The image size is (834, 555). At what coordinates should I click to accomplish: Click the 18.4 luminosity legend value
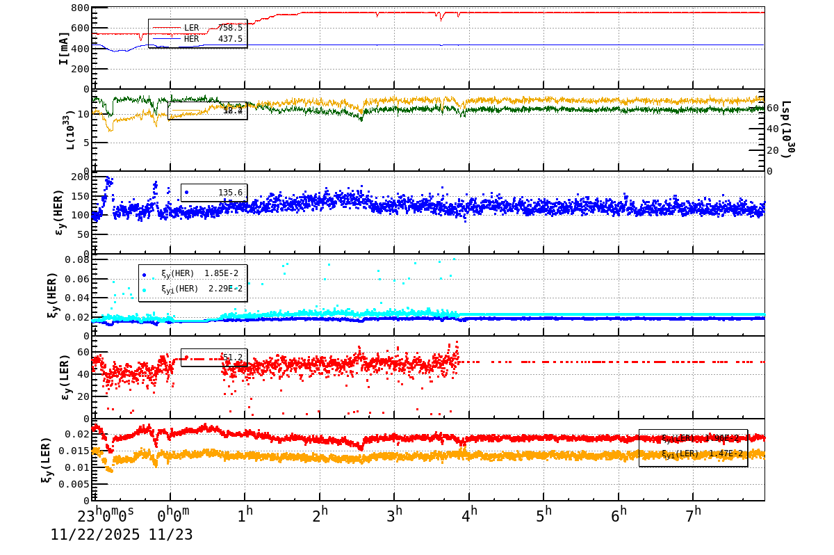point(233,111)
